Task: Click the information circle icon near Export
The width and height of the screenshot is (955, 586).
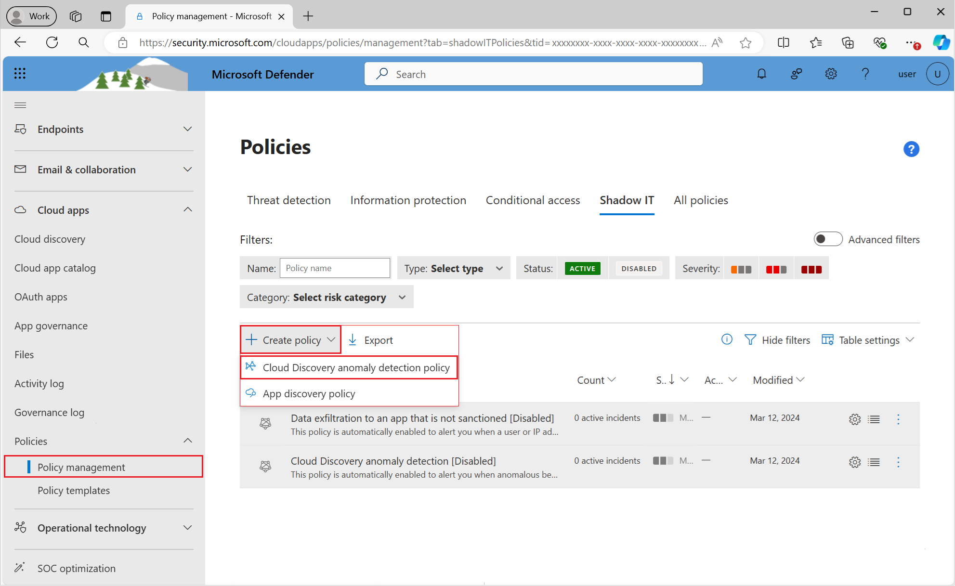Action: 727,339
